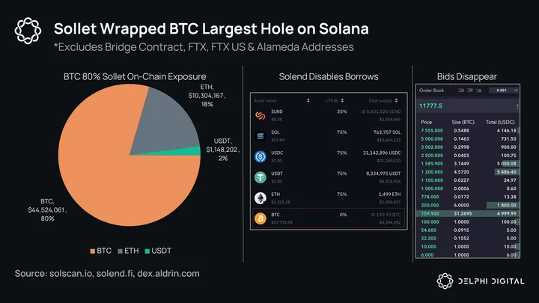The image size is (539, 303).
Task: Select the Order Book tab label
Action: pyautogui.click(x=431, y=91)
